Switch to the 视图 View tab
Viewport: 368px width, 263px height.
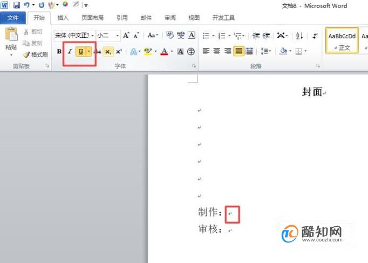tap(194, 18)
